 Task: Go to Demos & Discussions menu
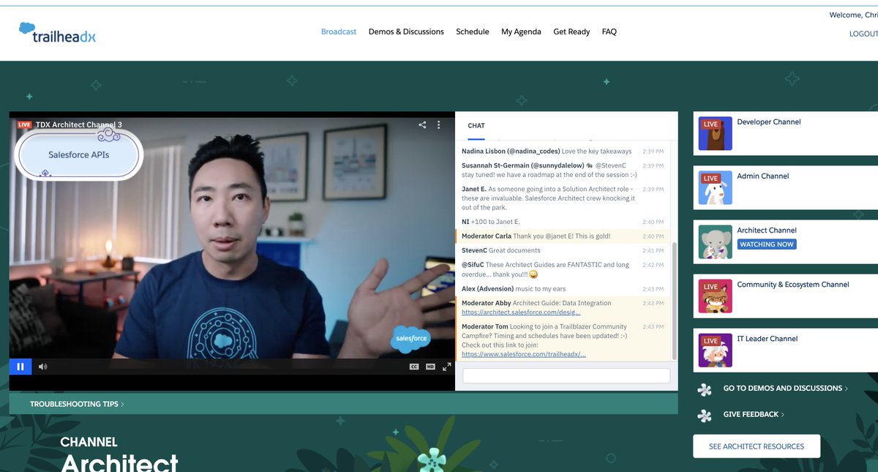pos(406,31)
